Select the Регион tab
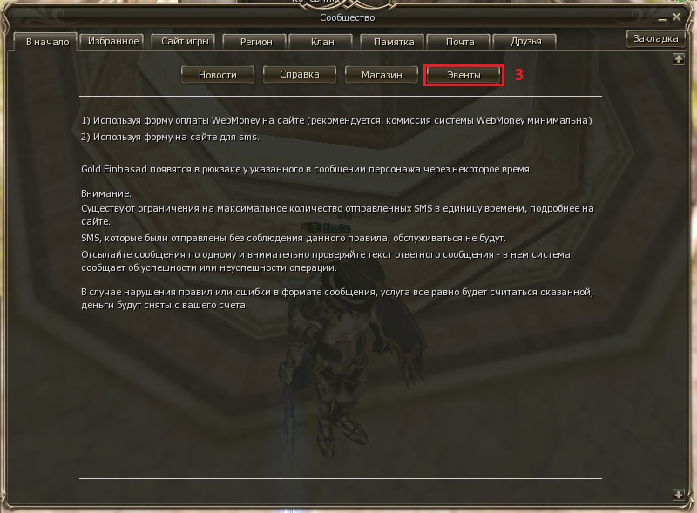 pyautogui.click(x=255, y=42)
